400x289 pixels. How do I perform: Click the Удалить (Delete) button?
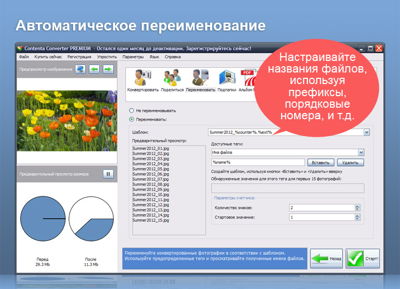pos(350,162)
